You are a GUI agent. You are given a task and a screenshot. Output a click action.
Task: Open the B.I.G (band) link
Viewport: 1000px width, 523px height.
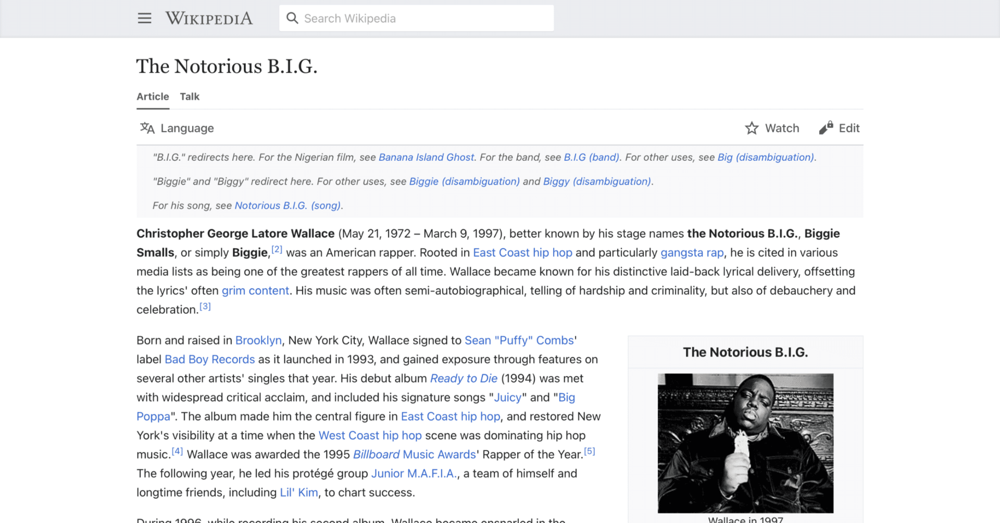[x=591, y=157]
